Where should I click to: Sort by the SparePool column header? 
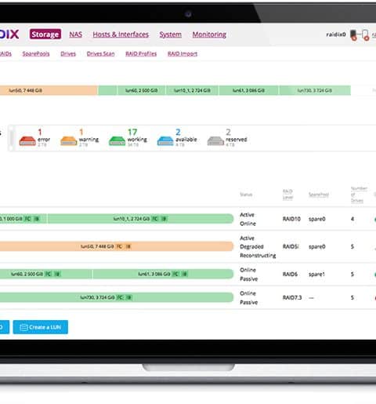[x=319, y=195]
